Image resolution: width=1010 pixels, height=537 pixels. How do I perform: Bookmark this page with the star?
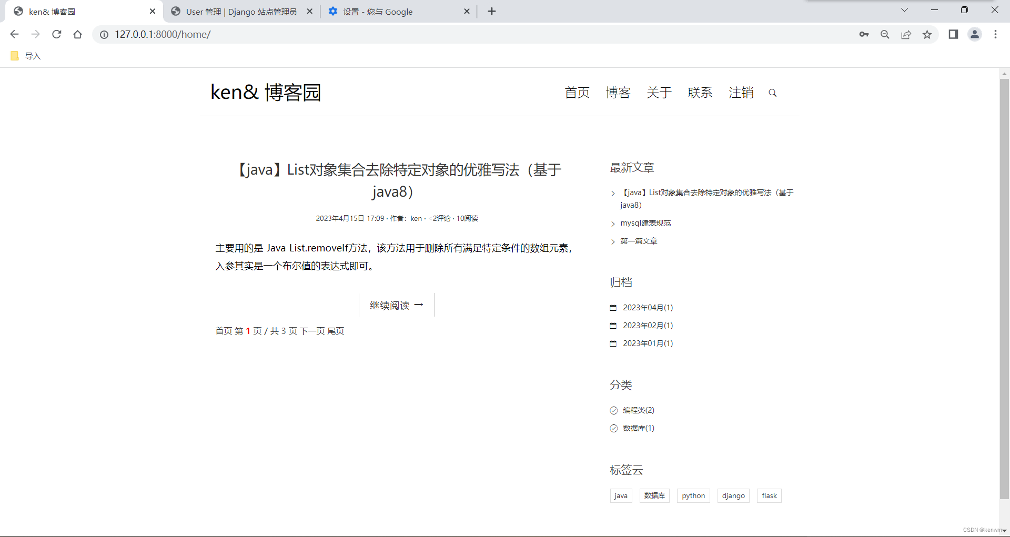(927, 34)
